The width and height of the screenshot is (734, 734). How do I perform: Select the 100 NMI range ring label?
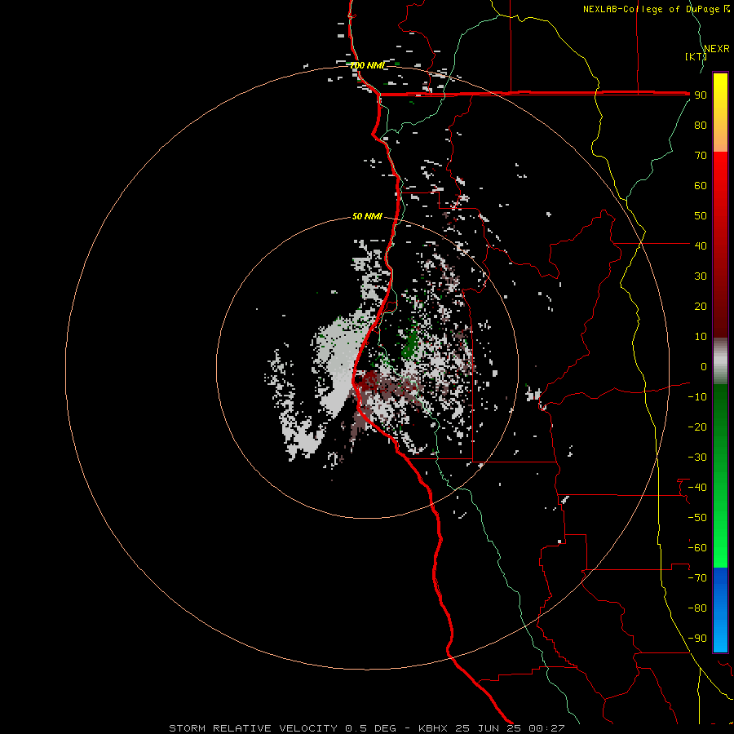click(367, 65)
